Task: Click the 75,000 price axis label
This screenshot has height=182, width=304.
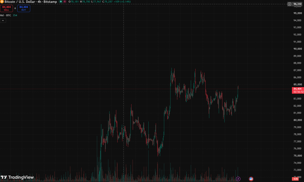Action: tap(297, 156)
